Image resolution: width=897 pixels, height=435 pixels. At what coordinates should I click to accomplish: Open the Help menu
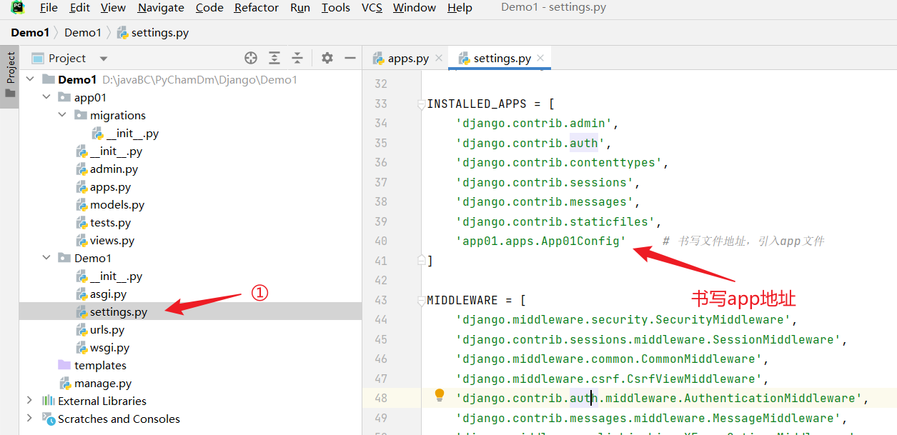coord(460,8)
